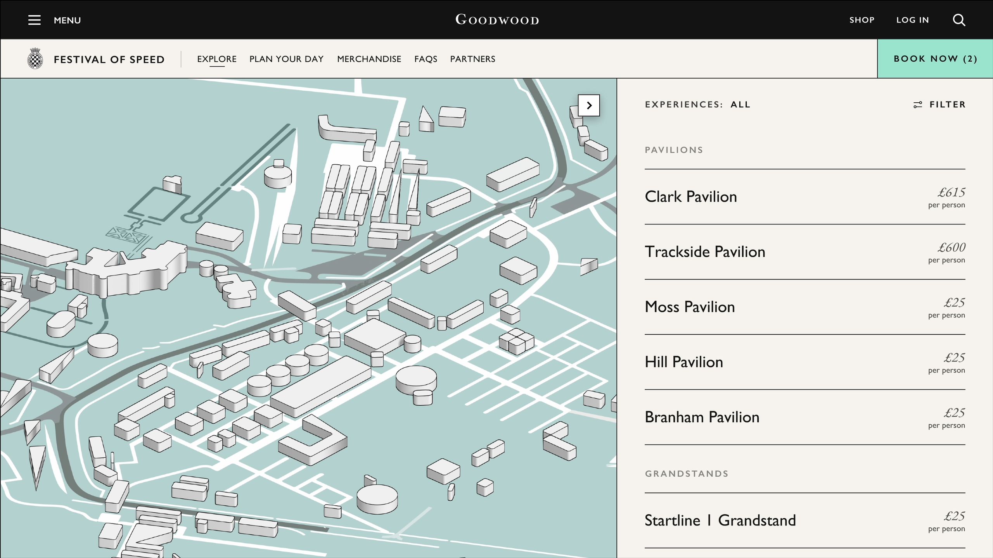This screenshot has width=993, height=558.
Task: Open the Shop link
Action: pos(862,20)
